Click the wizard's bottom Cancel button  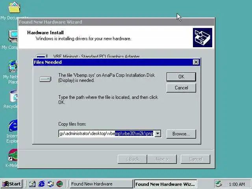195,159
